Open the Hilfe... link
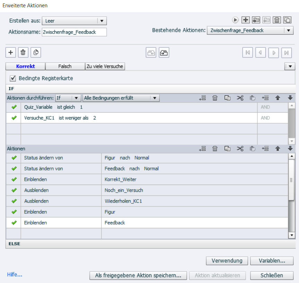 click(15, 275)
